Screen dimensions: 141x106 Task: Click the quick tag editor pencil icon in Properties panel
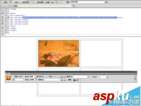(x=135, y=79)
